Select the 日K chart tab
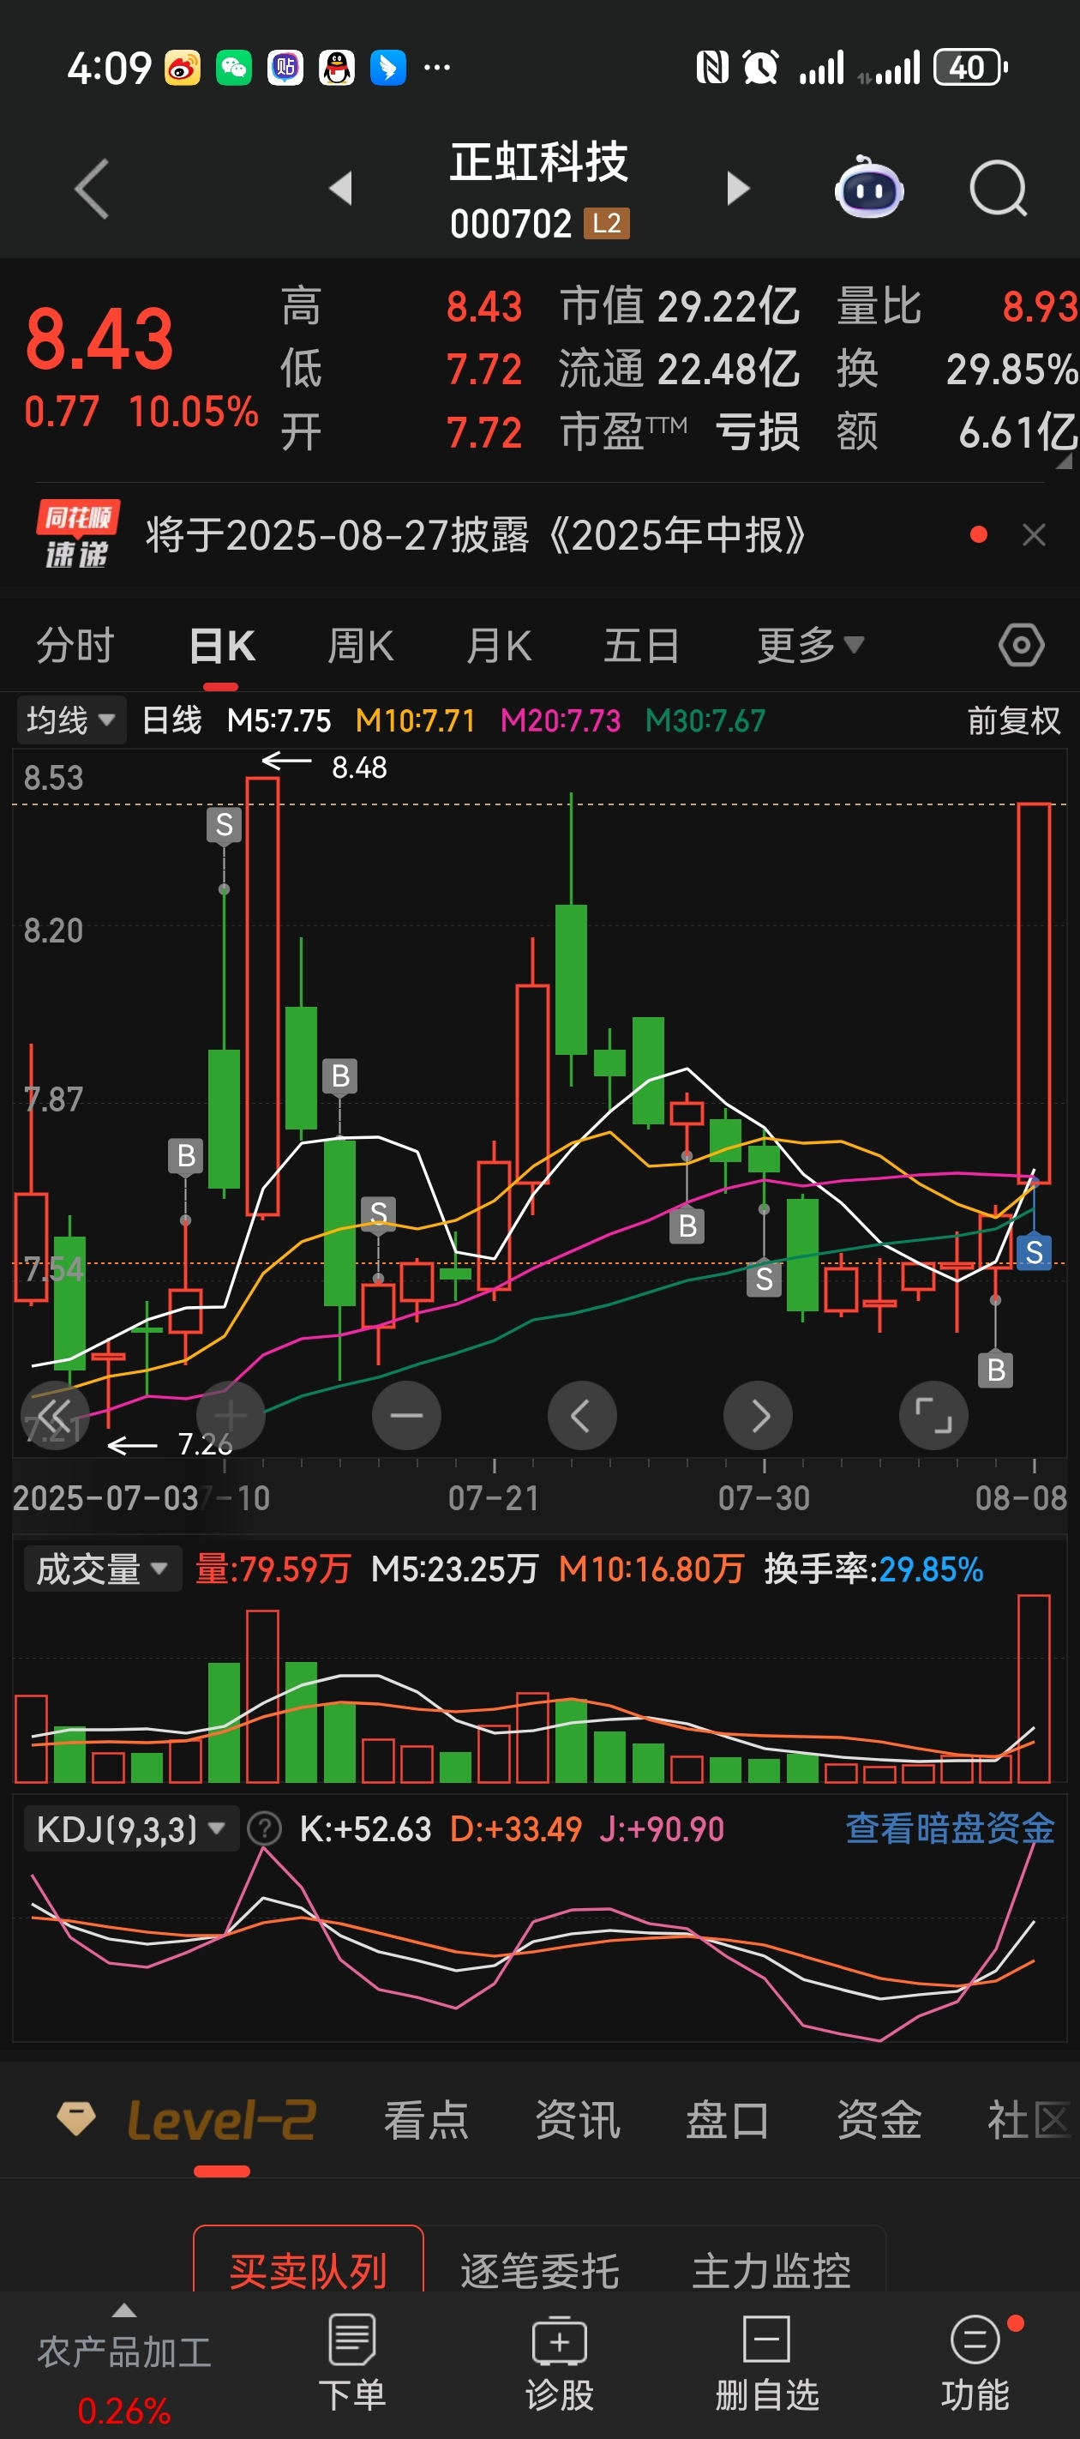Image resolution: width=1080 pixels, height=2439 pixels. click(x=221, y=646)
